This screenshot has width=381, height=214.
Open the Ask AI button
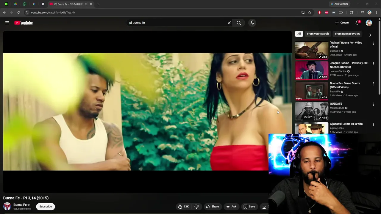pyautogui.click(x=231, y=207)
